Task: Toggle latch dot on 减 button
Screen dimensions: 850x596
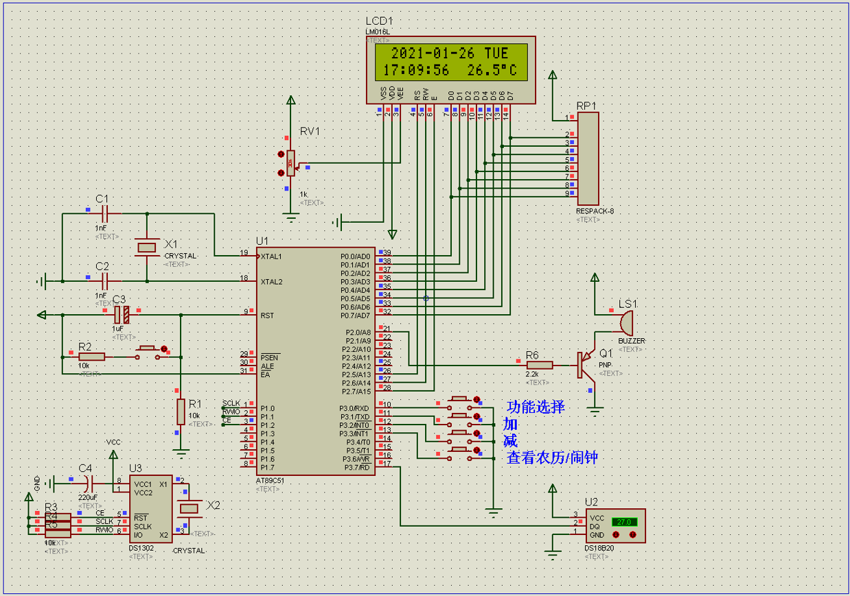Action: [476, 433]
